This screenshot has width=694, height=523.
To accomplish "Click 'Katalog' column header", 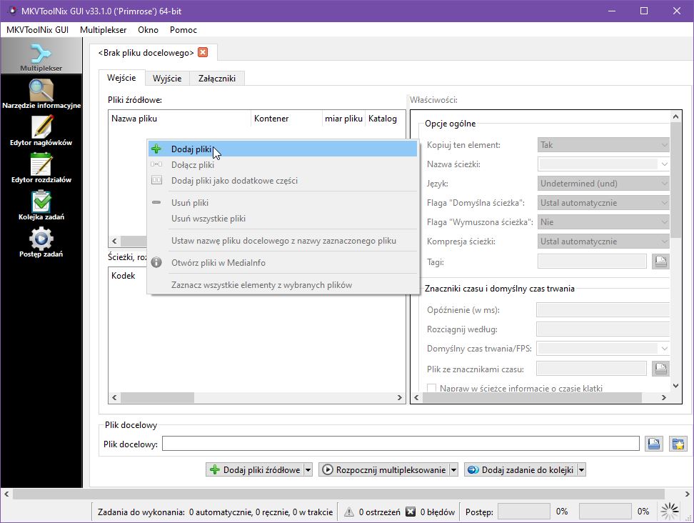I will coord(385,118).
